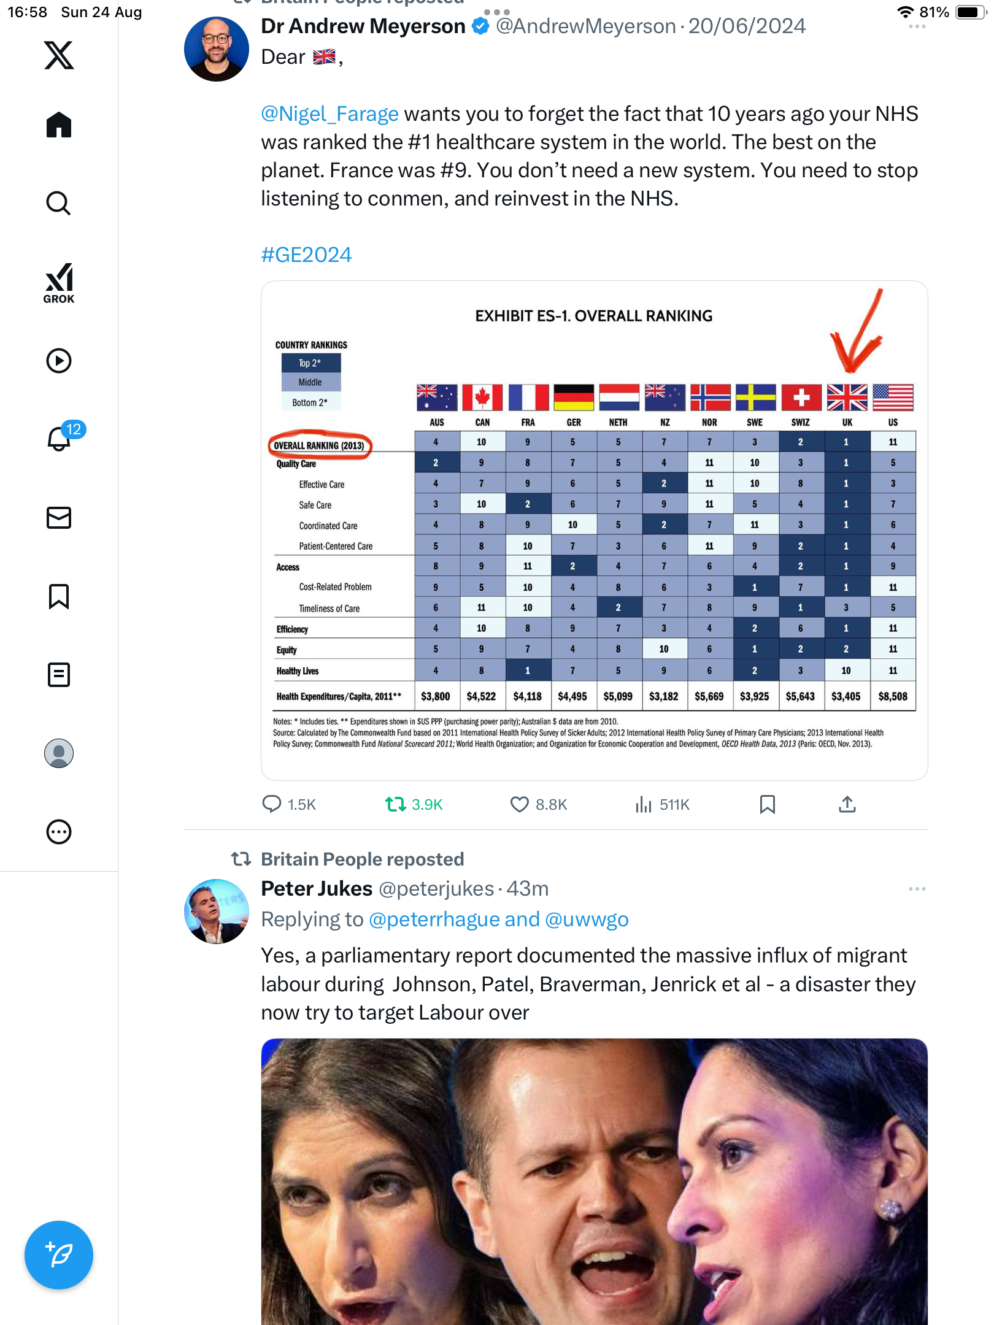Share Andrew Meyerson's post

847,804
